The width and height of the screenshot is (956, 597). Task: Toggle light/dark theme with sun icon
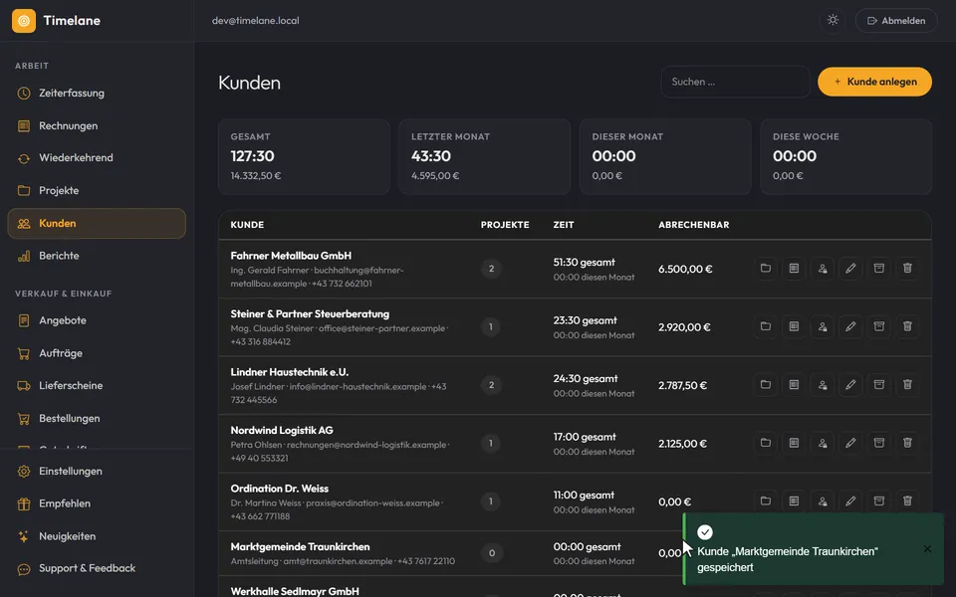833,20
